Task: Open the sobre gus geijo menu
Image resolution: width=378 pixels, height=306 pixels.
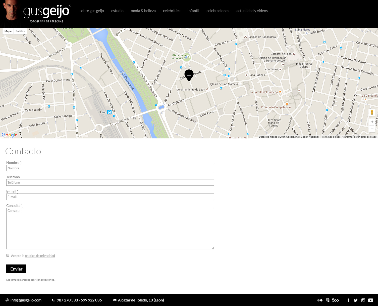Action: point(92,11)
